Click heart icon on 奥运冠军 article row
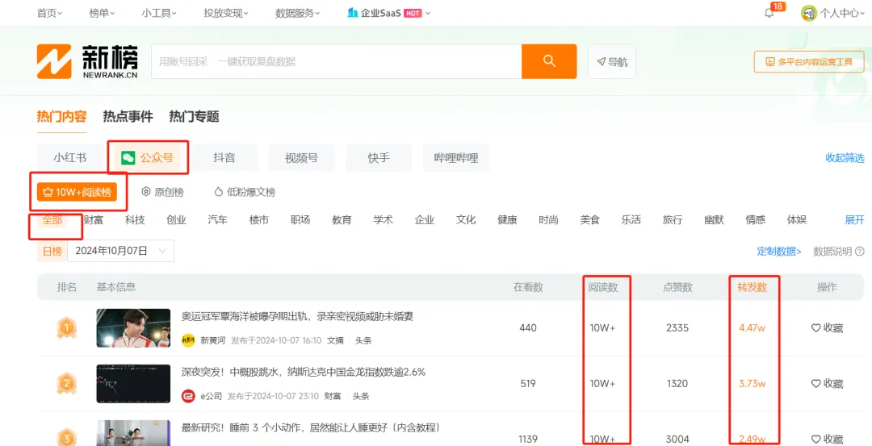The image size is (872, 446). click(x=815, y=328)
